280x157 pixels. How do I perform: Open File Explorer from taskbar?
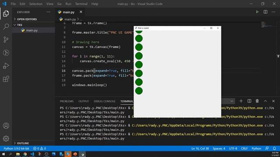18,154
